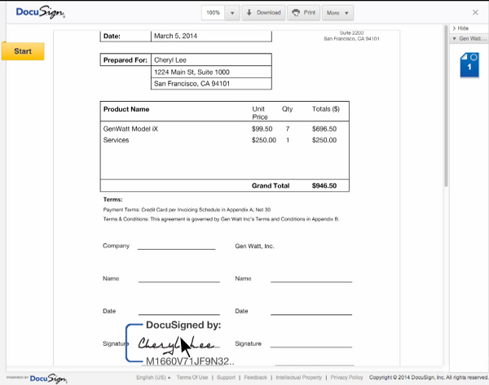The image size is (489, 385).
Task: Print the document
Action: (303, 13)
